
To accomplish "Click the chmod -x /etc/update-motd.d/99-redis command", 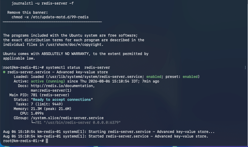I will pos(50,17).
